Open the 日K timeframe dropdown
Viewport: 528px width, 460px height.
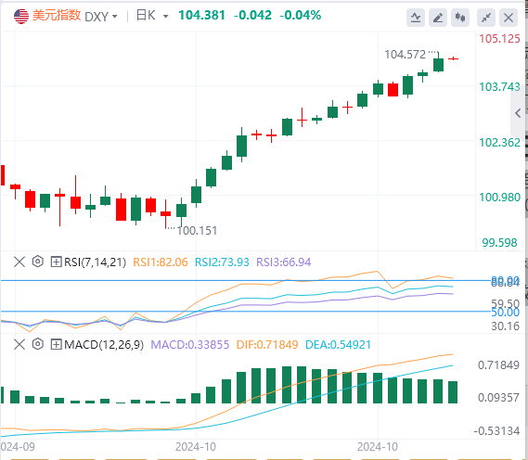pos(152,16)
